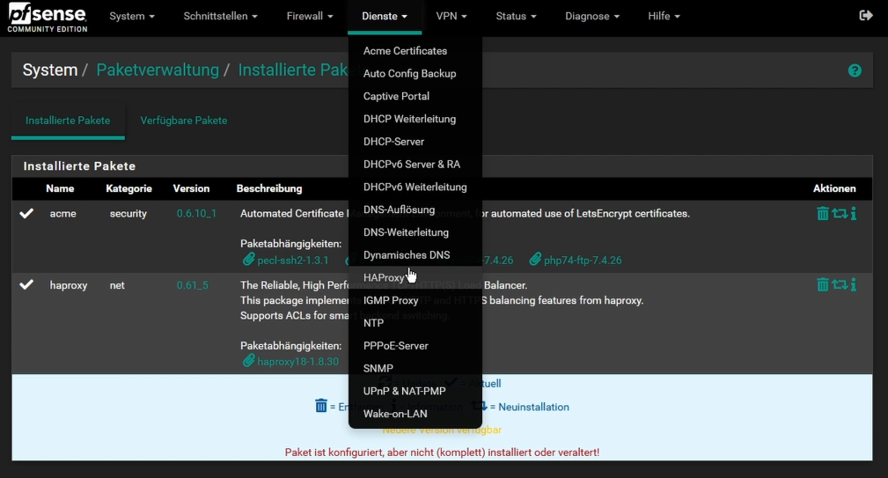
Task: Open acme version link 0.6.10_1
Action: pyautogui.click(x=196, y=214)
